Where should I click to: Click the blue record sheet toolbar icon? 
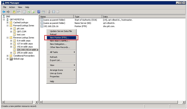point(54,12)
